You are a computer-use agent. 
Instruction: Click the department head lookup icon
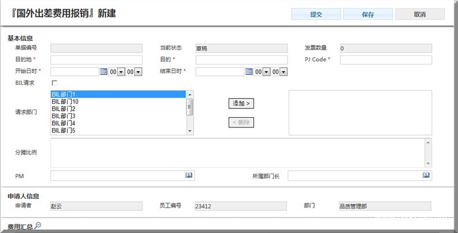(x=427, y=175)
